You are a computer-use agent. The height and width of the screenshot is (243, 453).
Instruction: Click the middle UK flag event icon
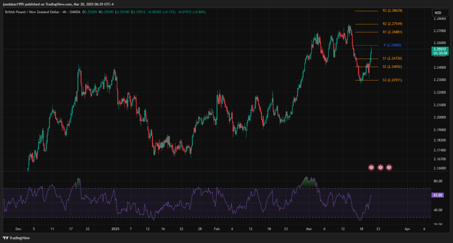coord(381,167)
